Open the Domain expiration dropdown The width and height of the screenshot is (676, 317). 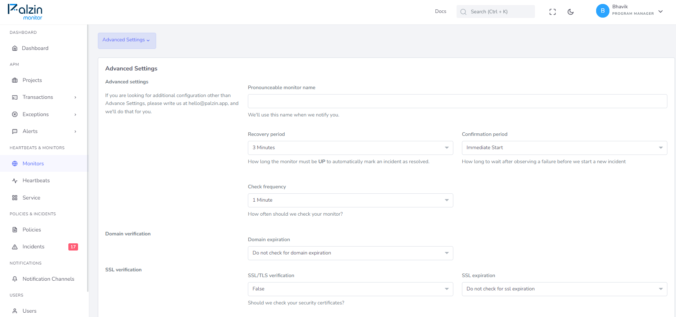(350, 253)
